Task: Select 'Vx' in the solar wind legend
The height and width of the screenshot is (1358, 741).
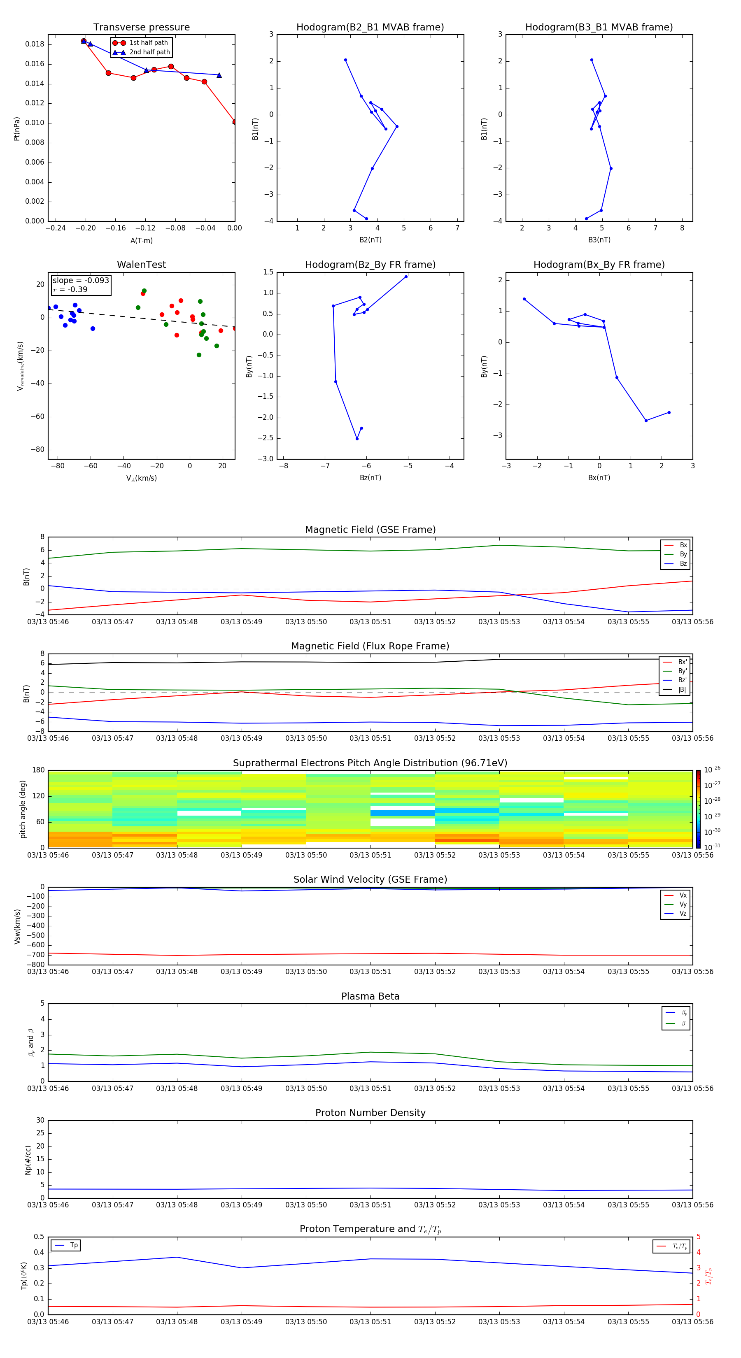Action: click(676, 895)
